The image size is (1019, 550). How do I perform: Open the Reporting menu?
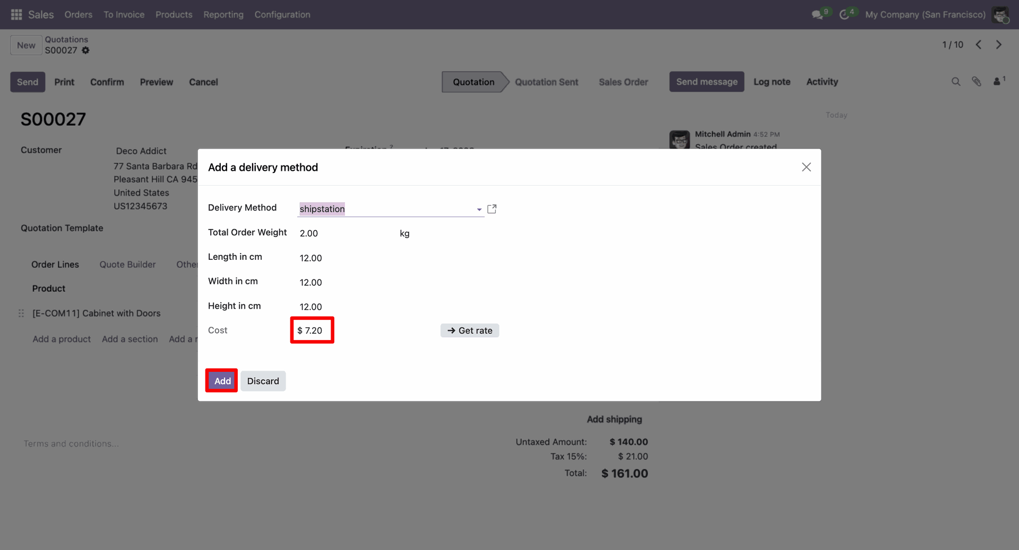(223, 14)
